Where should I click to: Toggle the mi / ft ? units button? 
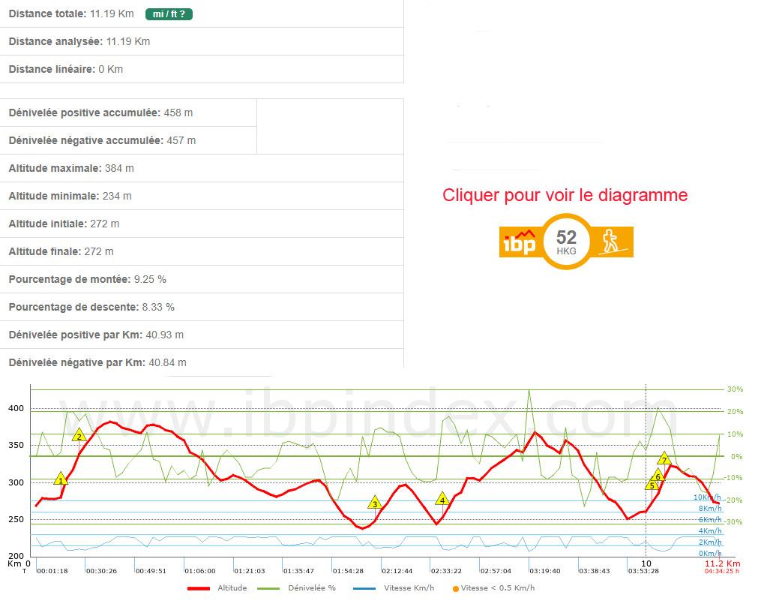[x=169, y=14]
